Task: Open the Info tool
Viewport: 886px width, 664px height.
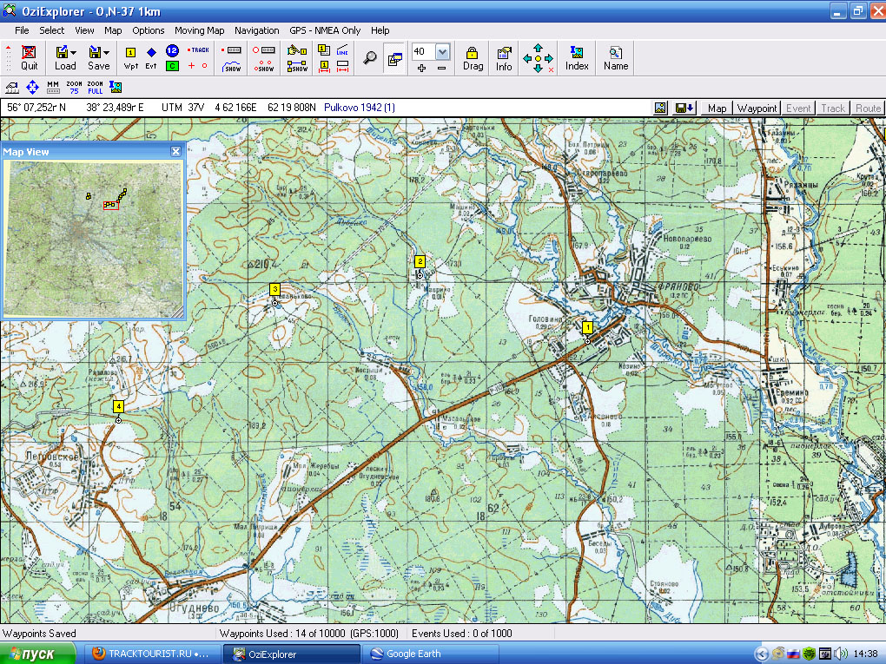Action: (504, 57)
